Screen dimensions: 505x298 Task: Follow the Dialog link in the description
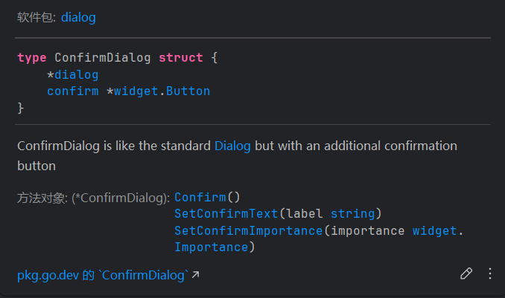coord(232,146)
